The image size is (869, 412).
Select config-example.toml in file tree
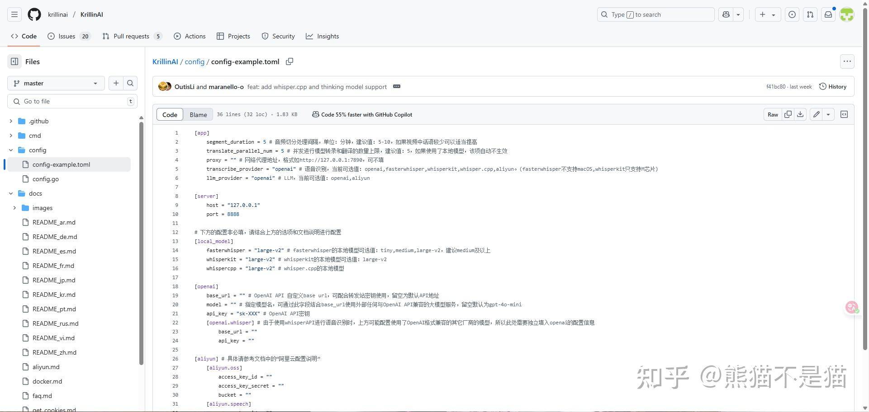coord(69,164)
